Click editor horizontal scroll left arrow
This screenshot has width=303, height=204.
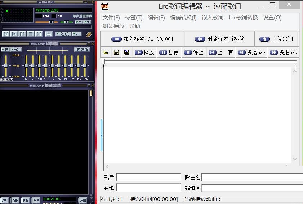point(107,167)
